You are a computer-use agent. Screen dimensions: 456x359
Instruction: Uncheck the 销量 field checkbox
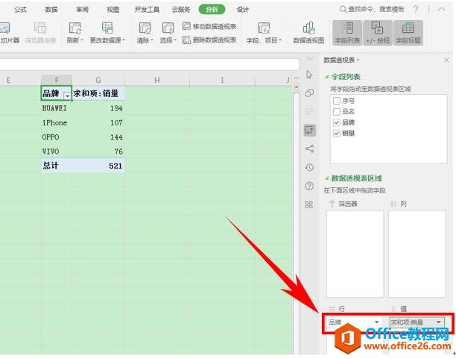click(337, 134)
